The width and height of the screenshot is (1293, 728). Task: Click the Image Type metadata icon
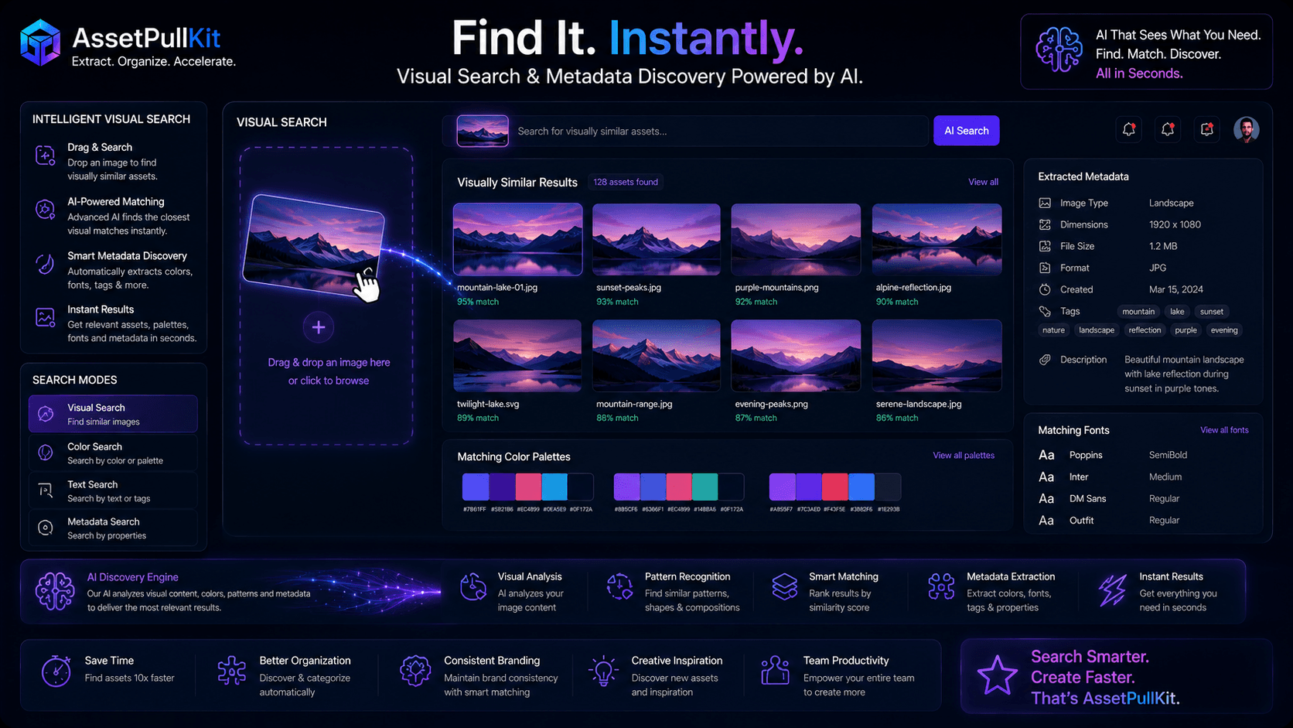point(1045,203)
